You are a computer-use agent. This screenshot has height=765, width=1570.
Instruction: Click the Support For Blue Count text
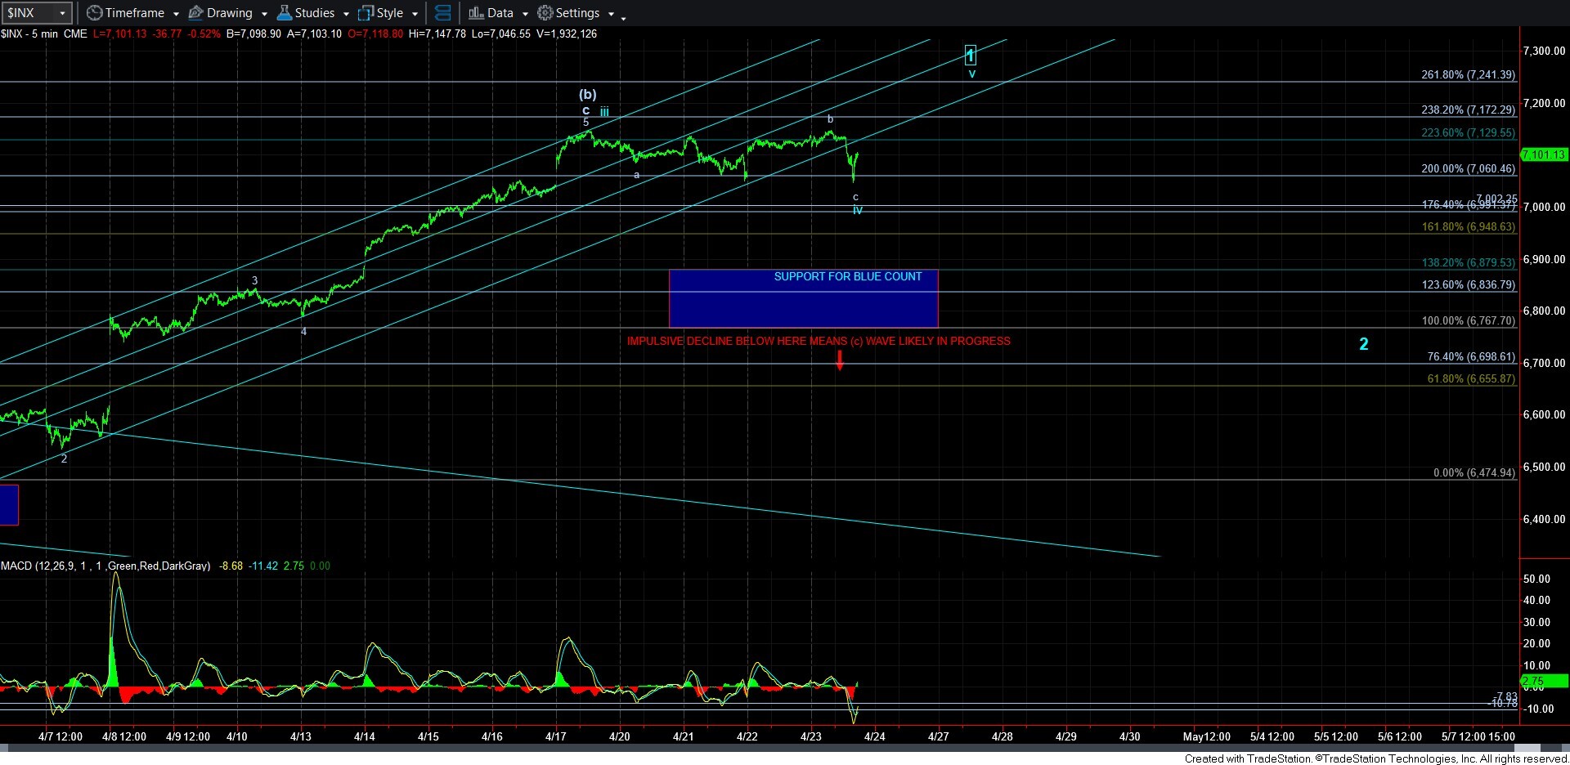coord(847,277)
